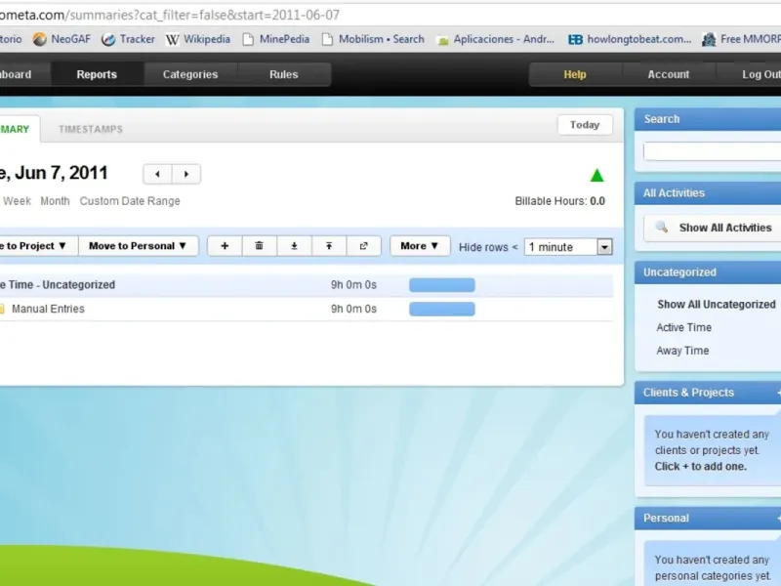Select Custom Date Range
781x586 pixels.
click(130, 201)
